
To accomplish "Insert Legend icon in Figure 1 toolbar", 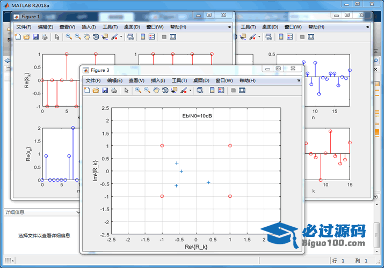I will (x=151, y=37).
